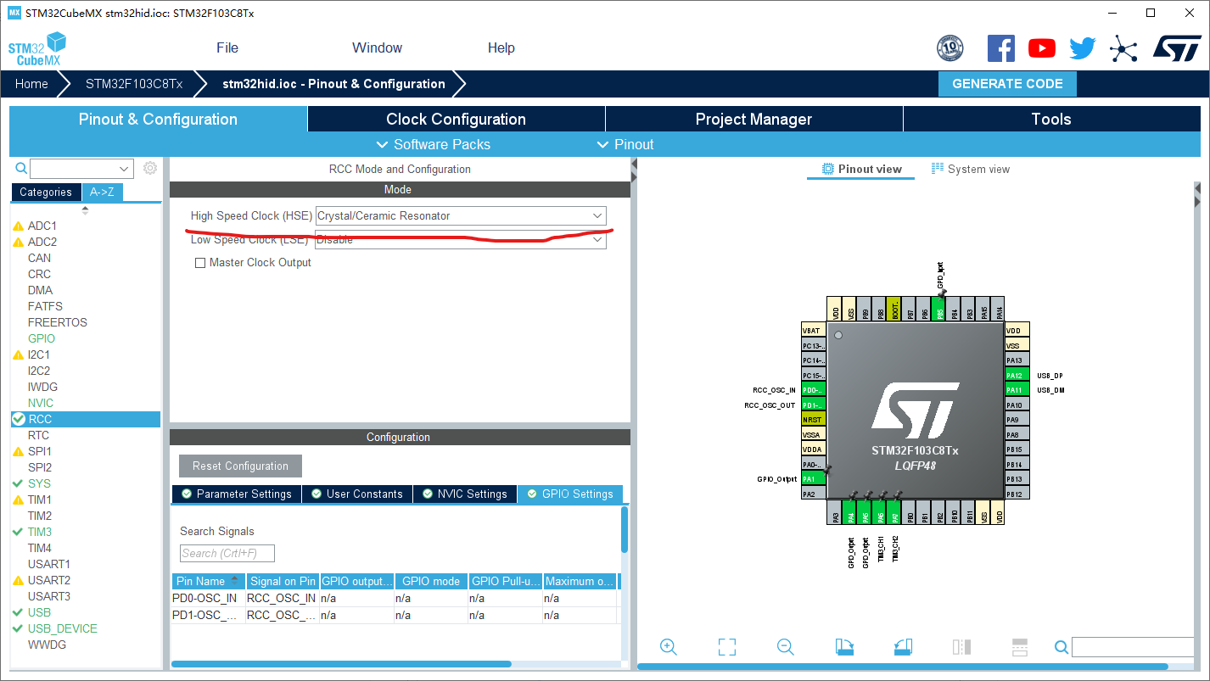Screen dimensions: 1210x681
Task: Click the NRST pin on the chip
Action: [814, 420]
